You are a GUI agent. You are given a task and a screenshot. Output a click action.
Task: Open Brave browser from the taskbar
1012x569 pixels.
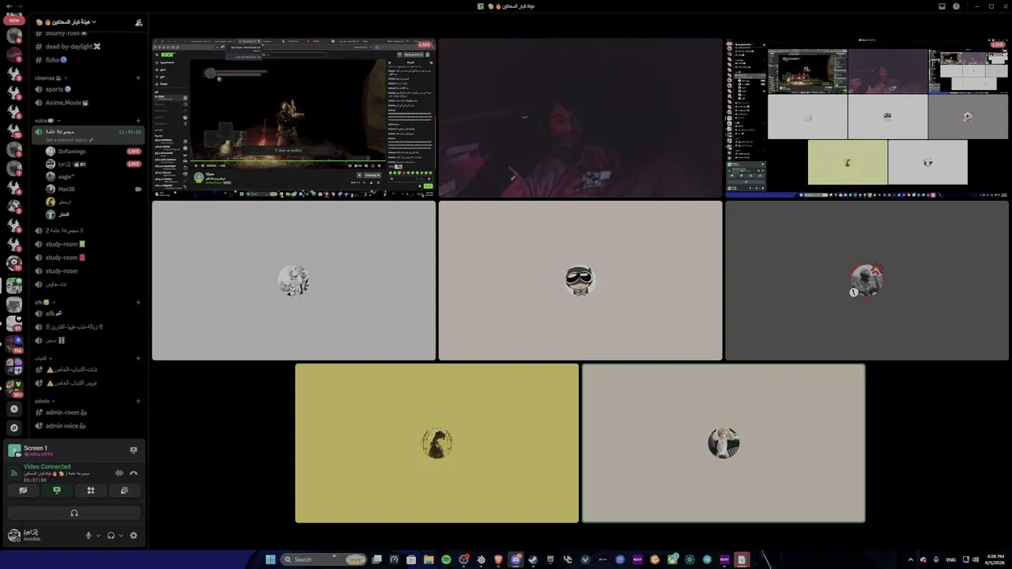point(498,560)
